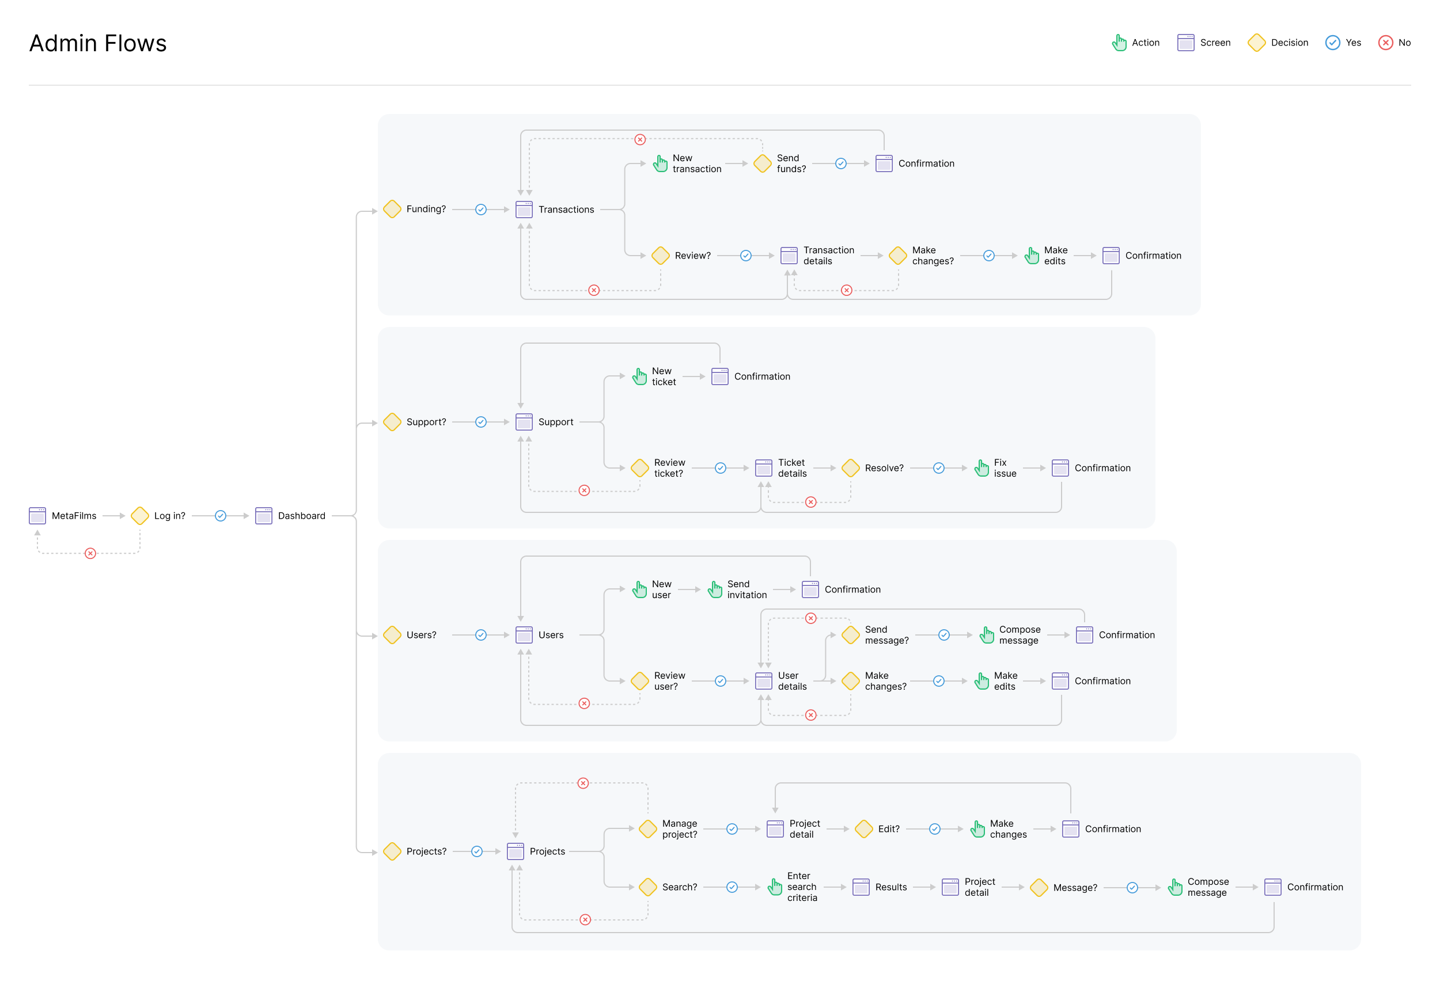This screenshot has height=1008, width=1440.
Task: Click the Enter search criteria action icon
Action: coord(775,887)
